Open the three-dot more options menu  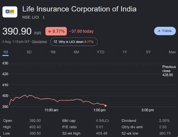pyautogui.click(x=43, y=17)
